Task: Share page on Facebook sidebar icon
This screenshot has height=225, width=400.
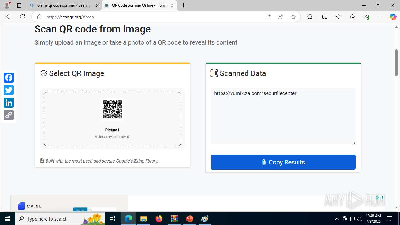Action: 9,77
